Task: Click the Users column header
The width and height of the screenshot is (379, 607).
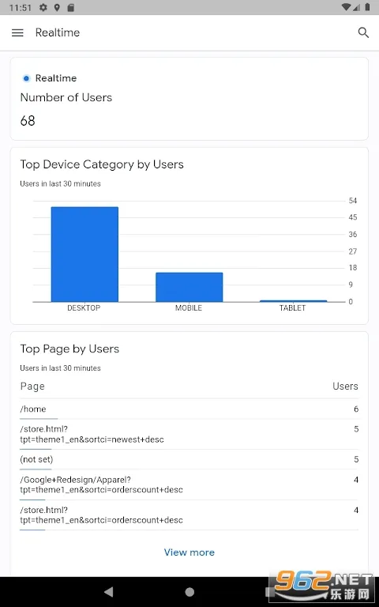Action: click(x=345, y=386)
